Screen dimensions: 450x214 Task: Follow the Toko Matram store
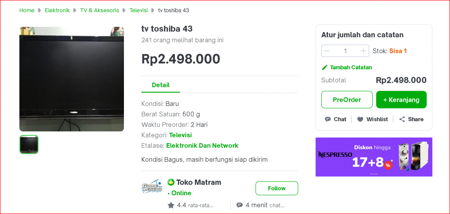277,188
